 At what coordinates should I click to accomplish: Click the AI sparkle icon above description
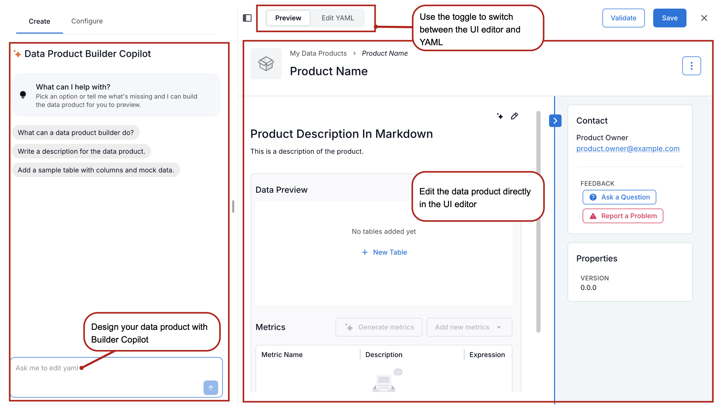(500, 116)
